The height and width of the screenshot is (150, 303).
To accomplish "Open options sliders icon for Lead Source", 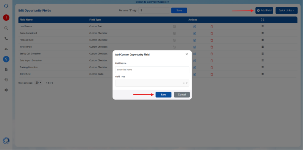I will (174, 27).
